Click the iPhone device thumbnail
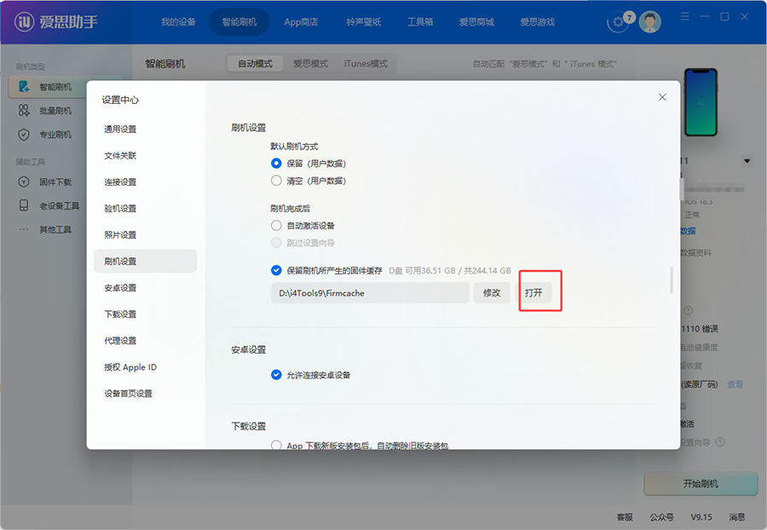The height and width of the screenshot is (530, 767). (x=701, y=102)
